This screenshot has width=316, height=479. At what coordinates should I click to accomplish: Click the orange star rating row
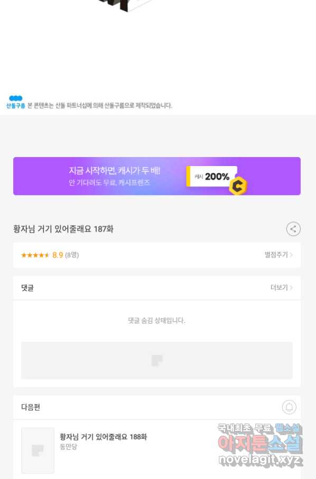pos(157,255)
